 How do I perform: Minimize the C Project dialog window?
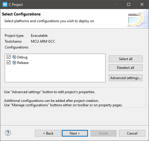tap(115, 4)
